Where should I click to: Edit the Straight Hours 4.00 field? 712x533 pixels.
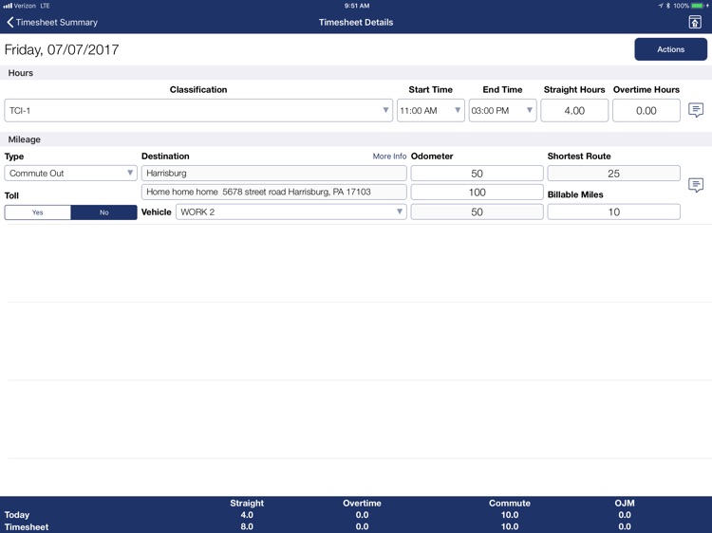(574, 111)
